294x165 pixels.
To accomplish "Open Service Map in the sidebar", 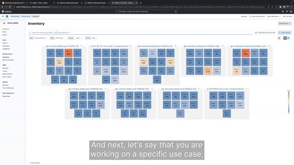I will point(6,77).
